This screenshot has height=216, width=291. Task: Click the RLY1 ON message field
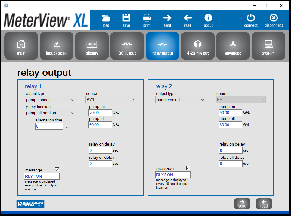pyautogui.click(x=42, y=176)
